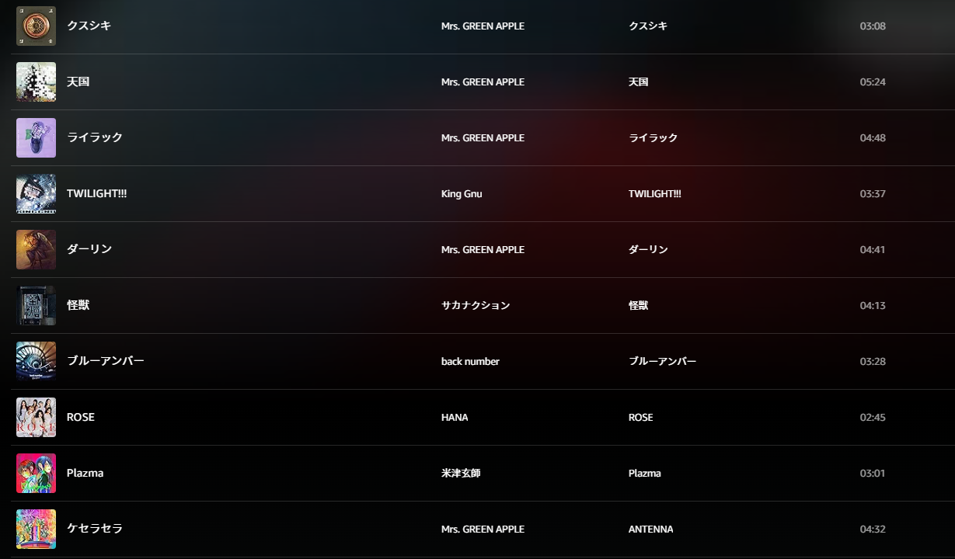Click Mrs. GREEN APPLE artist in ダーリン row
Viewport: 955px width, 559px height.
coord(483,249)
